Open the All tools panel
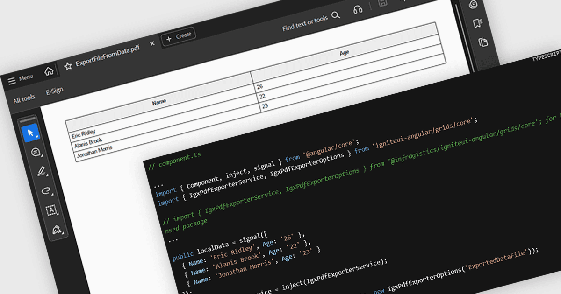The height and width of the screenshot is (294, 561). pyautogui.click(x=24, y=99)
